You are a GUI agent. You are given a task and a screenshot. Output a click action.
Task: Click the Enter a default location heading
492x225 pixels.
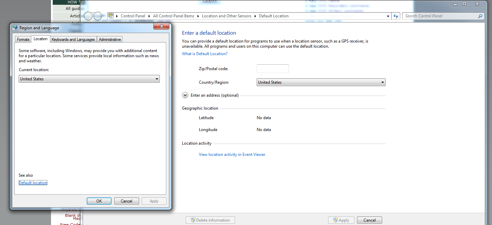[209, 33]
